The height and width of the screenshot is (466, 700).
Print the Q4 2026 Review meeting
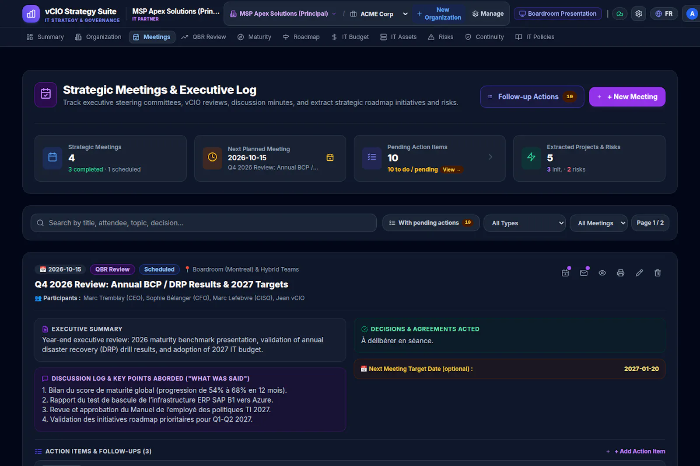tap(620, 273)
